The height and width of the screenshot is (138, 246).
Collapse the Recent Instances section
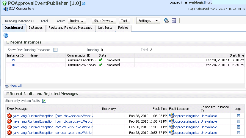pyautogui.click(x=8, y=42)
